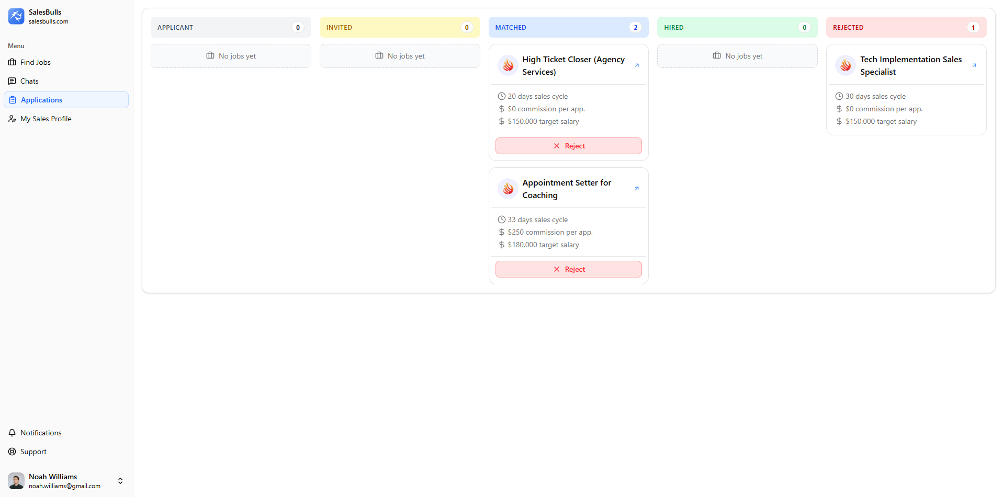The height and width of the screenshot is (497, 1003).
Task: Click Noah Williams's profile avatar
Action: click(x=16, y=481)
